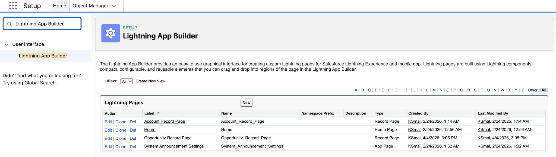This screenshot has width=556, height=157.
Task: Clone the Account Record Page
Action: coord(121,122)
